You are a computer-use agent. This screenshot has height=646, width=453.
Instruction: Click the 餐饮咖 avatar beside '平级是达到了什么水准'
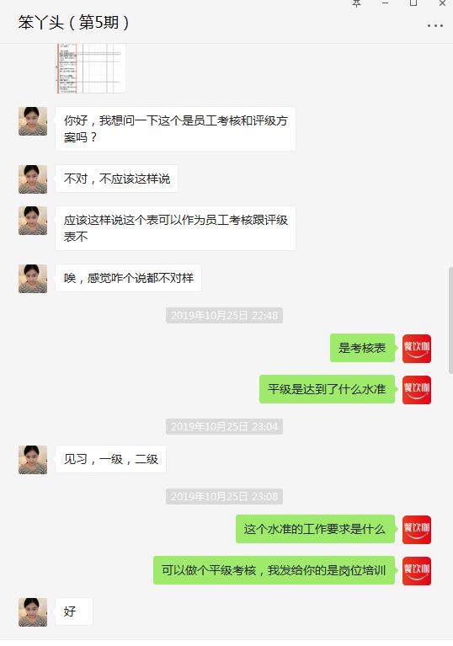(416, 390)
